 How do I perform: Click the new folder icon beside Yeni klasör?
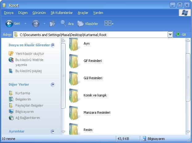click(11, 54)
